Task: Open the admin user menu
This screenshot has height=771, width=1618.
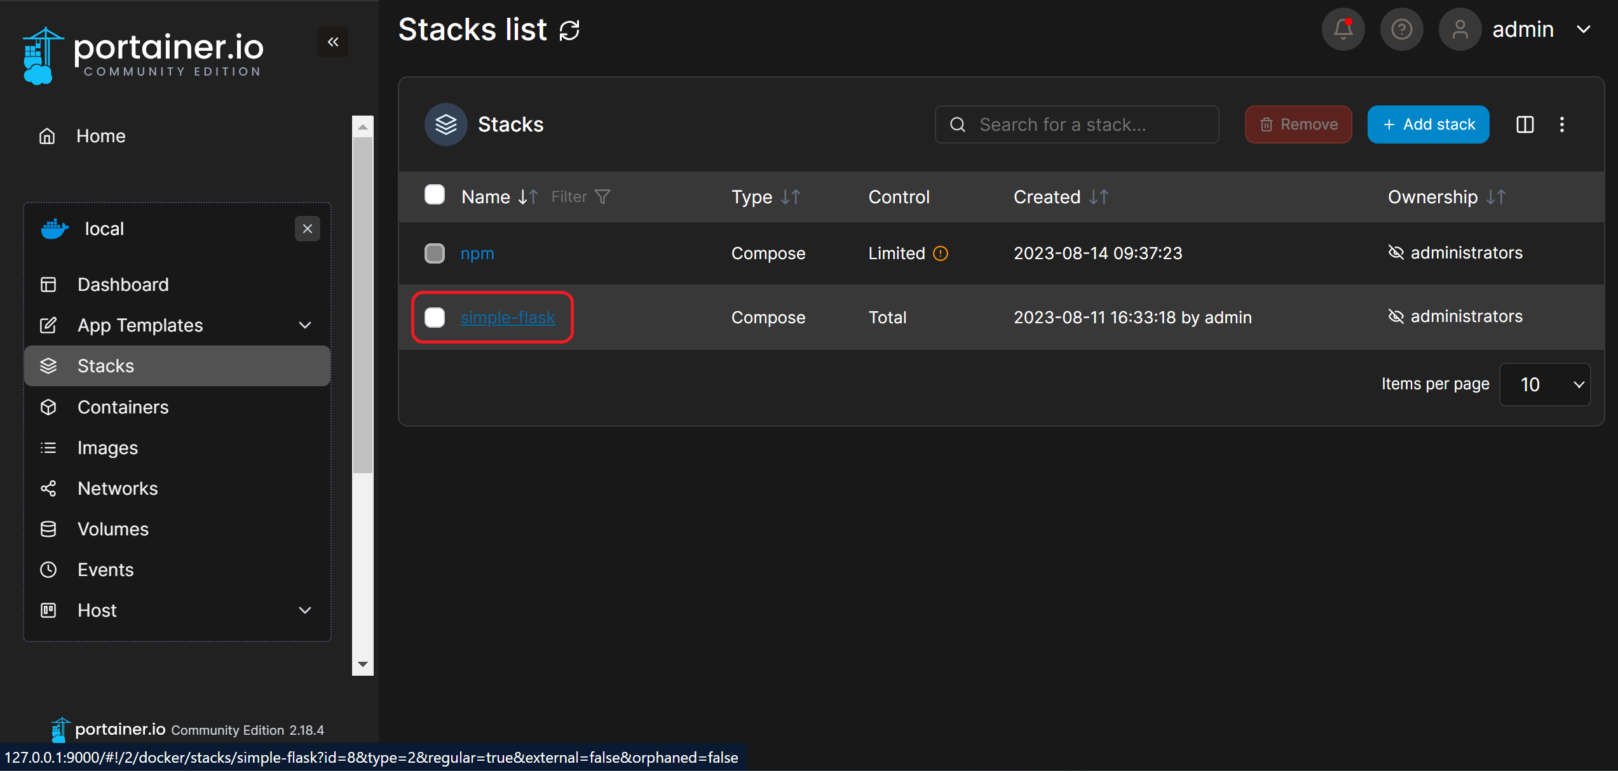Action: click(x=1523, y=29)
